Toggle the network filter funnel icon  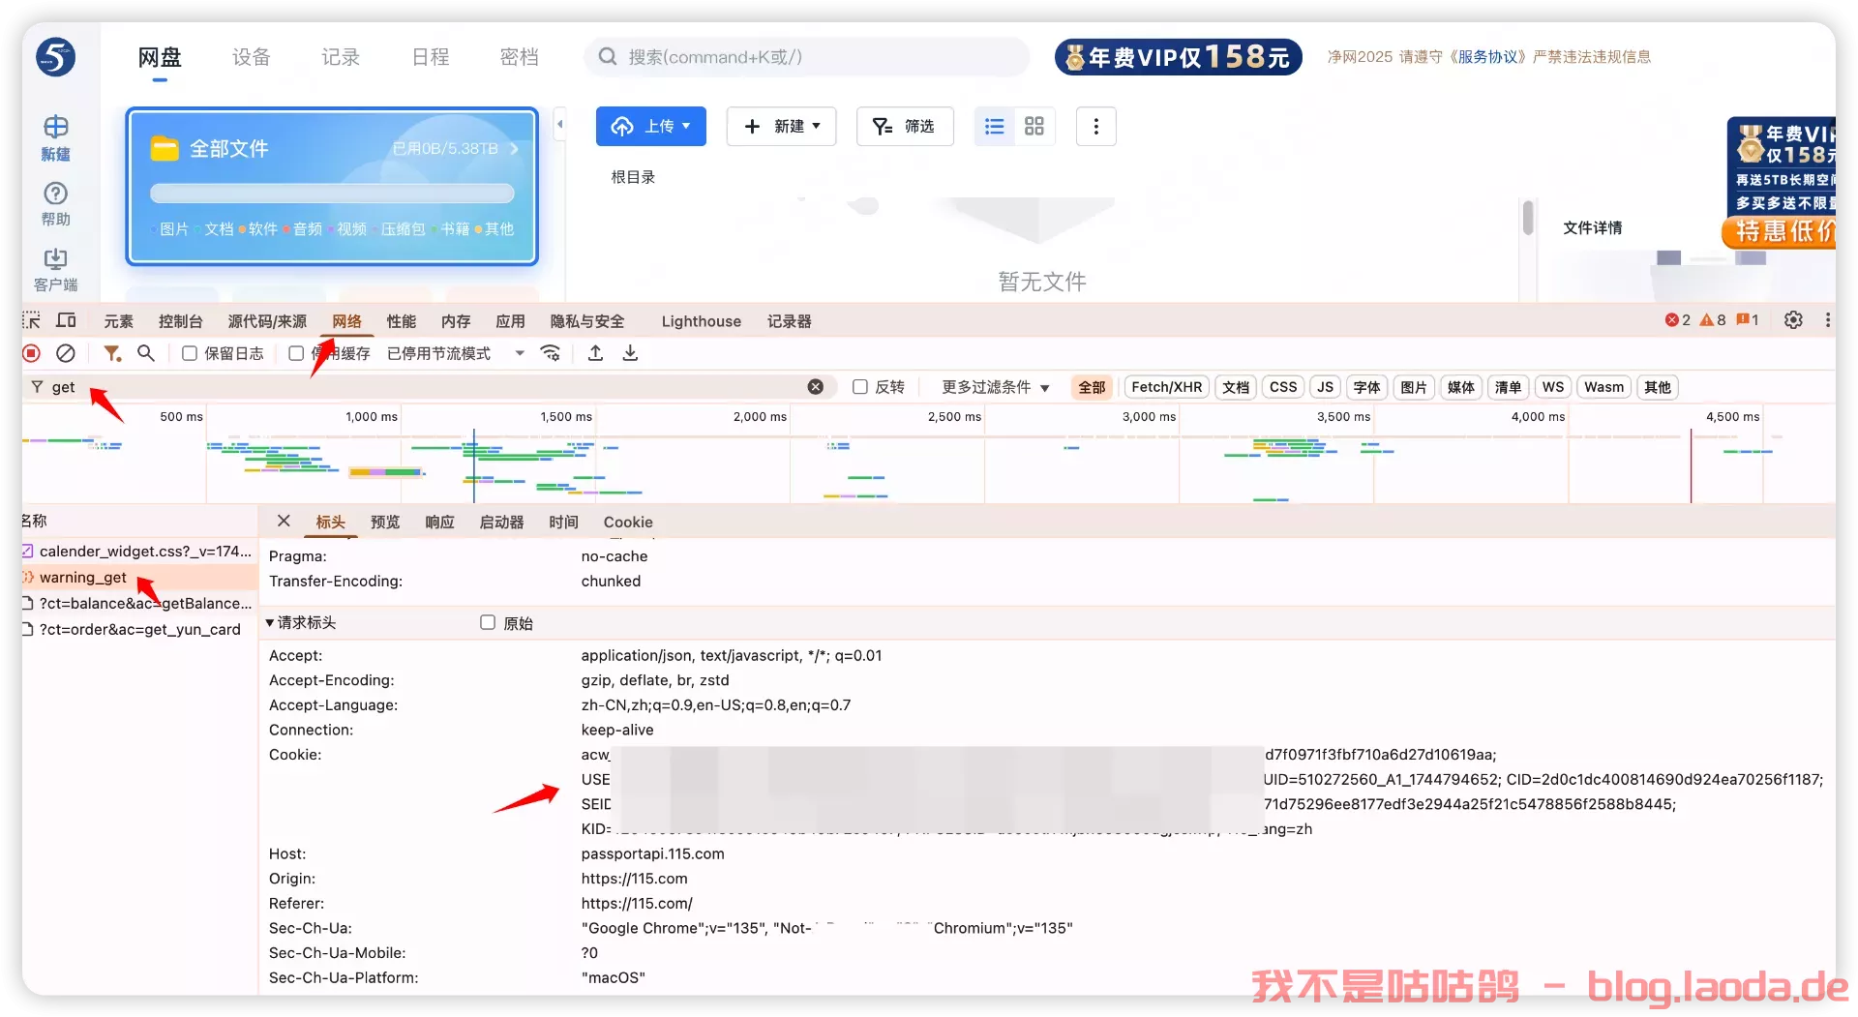point(112,353)
